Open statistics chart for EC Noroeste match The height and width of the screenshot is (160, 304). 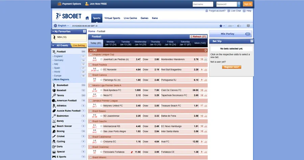point(205,70)
